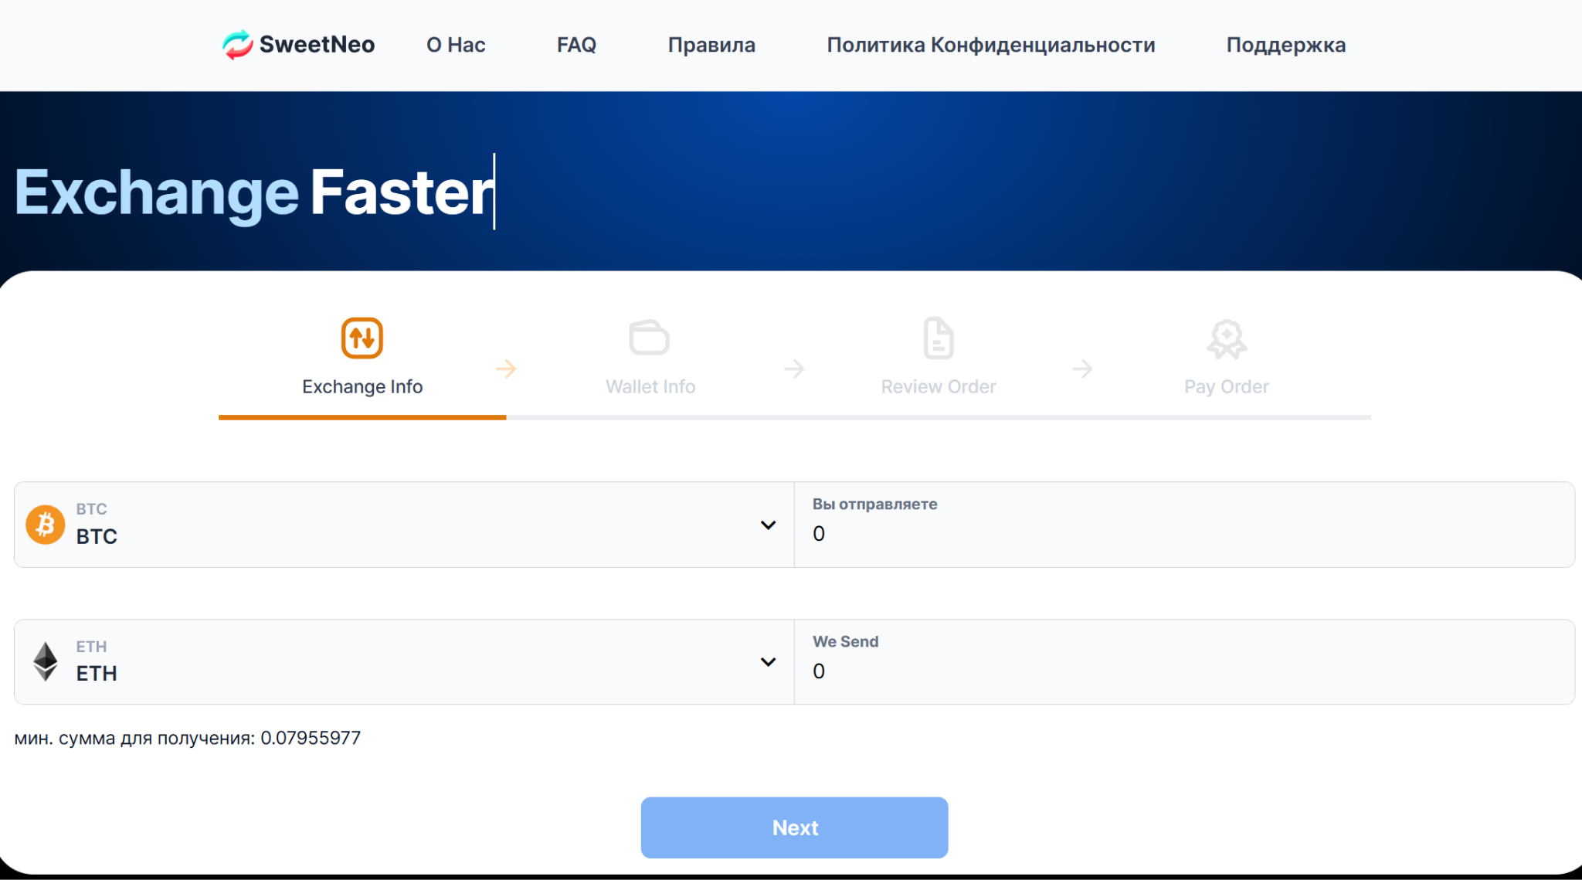Focus the We Send amount field
Viewport: 1582px width, 880px height.
coord(1184,662)
